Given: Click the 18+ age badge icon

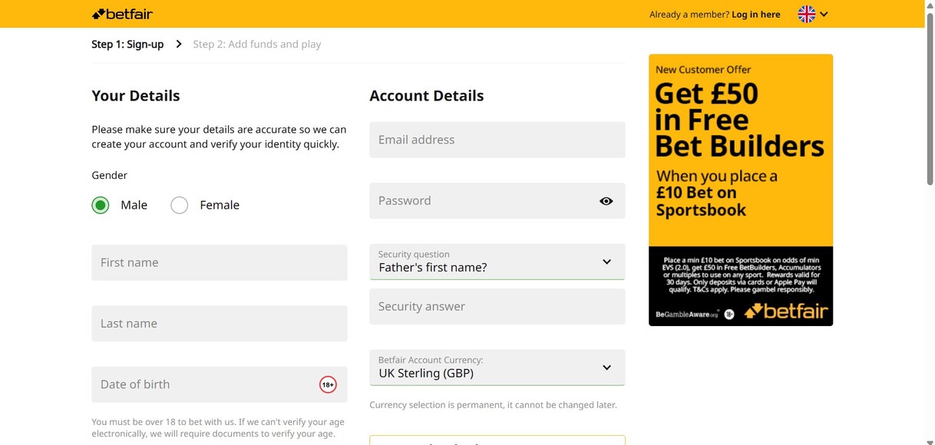Looking at the screenshot, I should click(x=328, y=384).
